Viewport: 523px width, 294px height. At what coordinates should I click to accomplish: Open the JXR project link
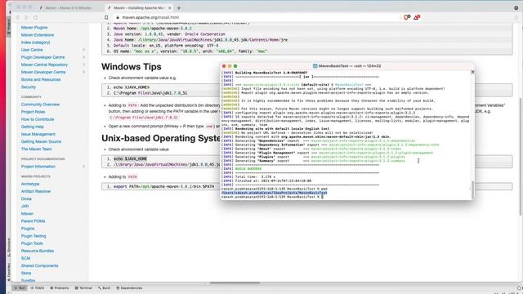click(25, 206)
